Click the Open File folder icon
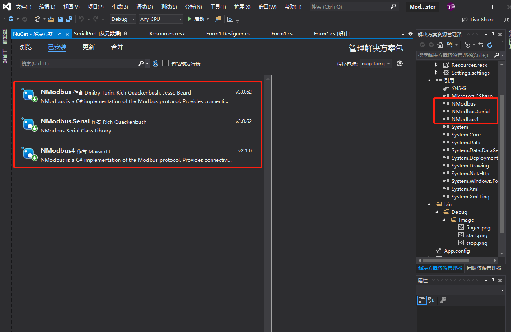Image resolution: width=511 pixels, height=332 pixels. pos(51,19)
